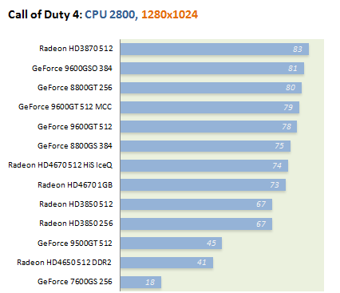340x293 pixels.
Task: Select the 'GeForce 9600GT 512' label without MCC
Action: pos(75,126)
